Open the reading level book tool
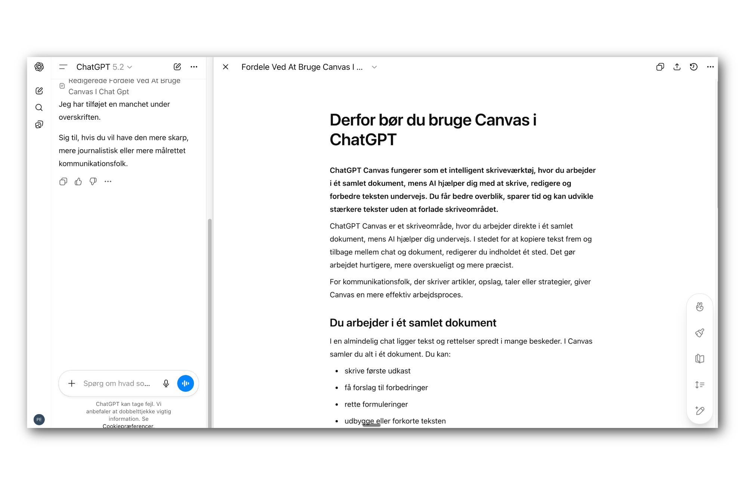745x485 pixels. coord(699,359)
